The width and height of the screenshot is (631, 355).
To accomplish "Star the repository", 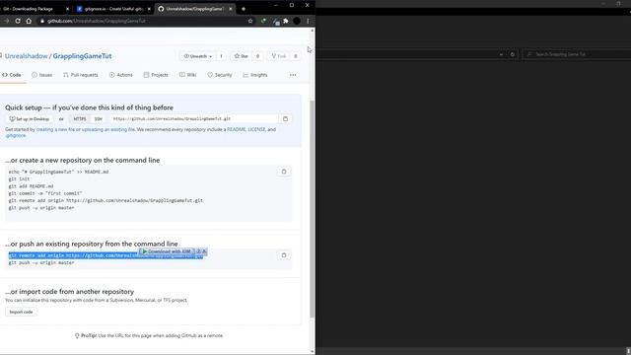I will (x=241, y=56).
